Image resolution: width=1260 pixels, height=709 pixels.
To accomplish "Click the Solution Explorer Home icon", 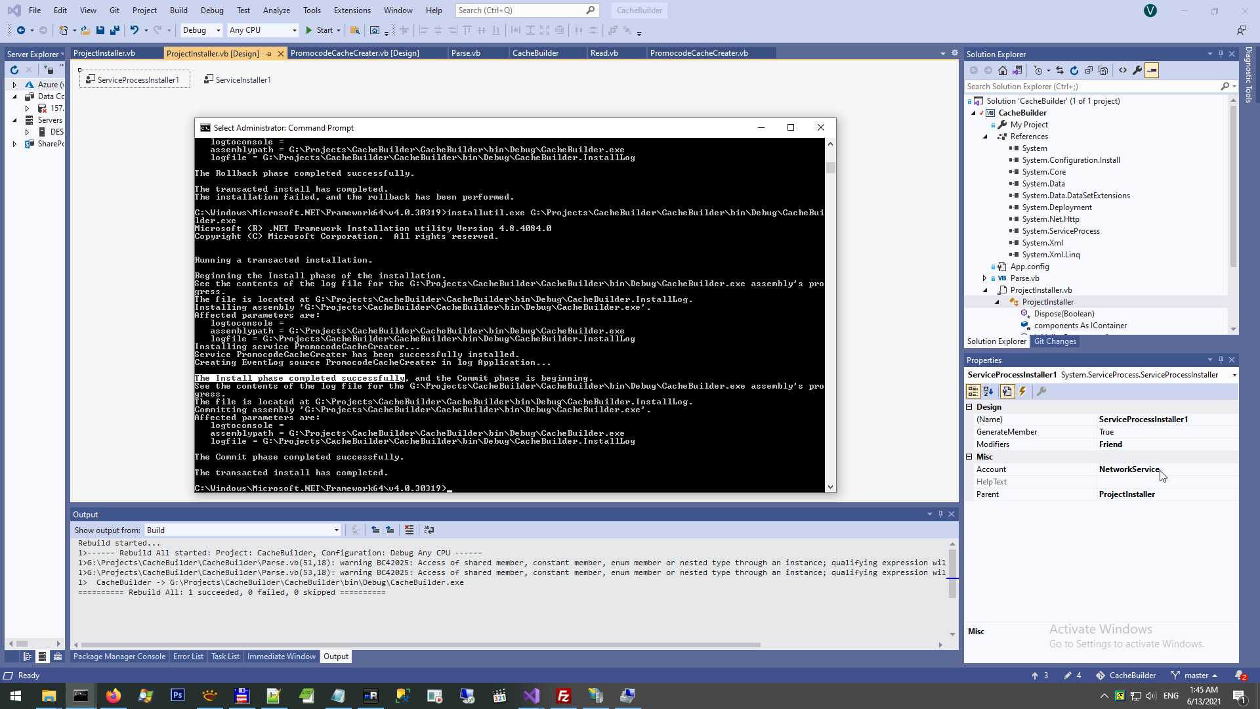I will [1002, 70].
